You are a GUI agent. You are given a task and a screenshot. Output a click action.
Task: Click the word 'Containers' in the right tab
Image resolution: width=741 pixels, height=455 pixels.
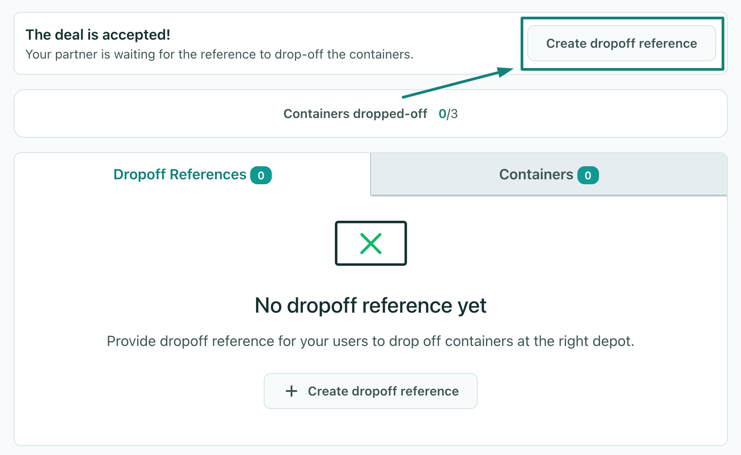point(536,175)
